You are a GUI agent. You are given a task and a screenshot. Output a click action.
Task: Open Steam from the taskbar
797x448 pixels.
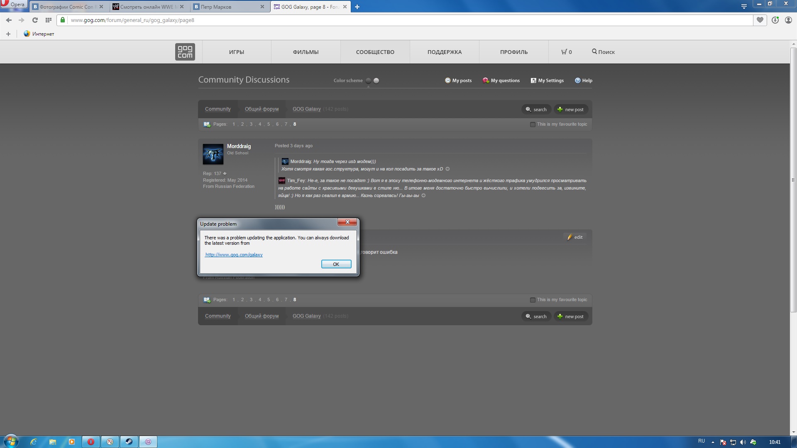click(129, 442)
